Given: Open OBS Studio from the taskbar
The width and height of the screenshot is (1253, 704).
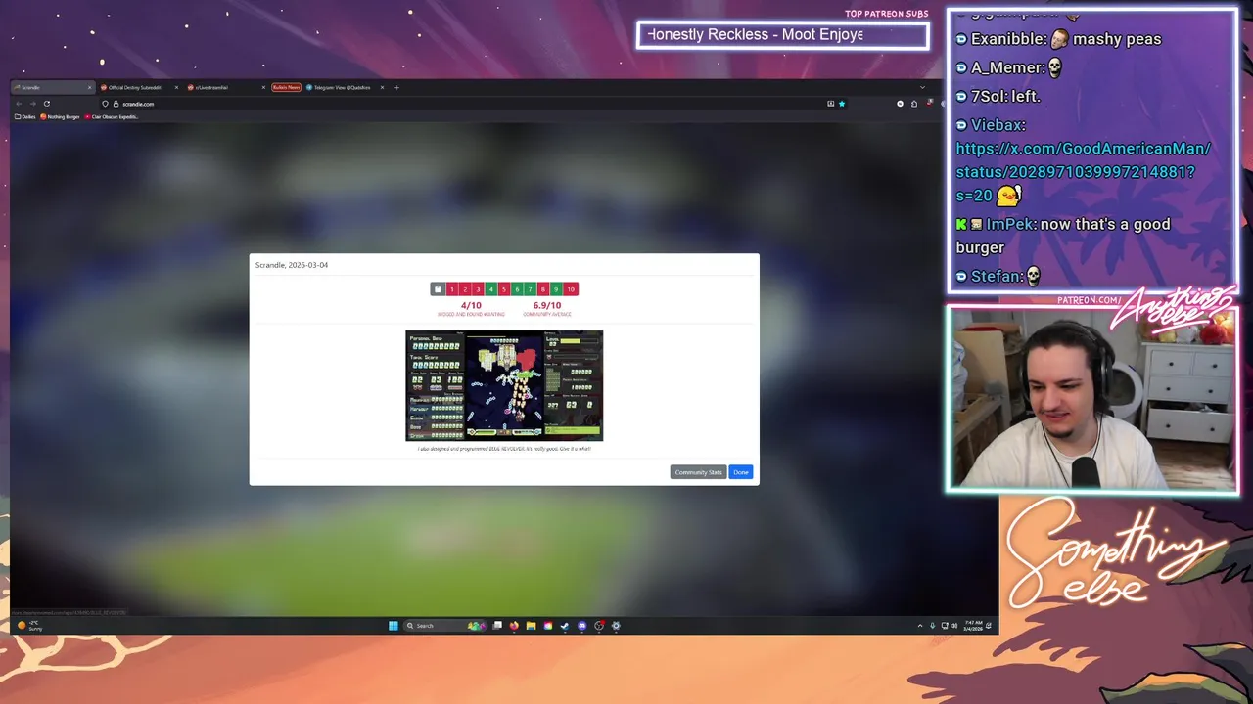Looking at the screenshot, I should [599, 626].
